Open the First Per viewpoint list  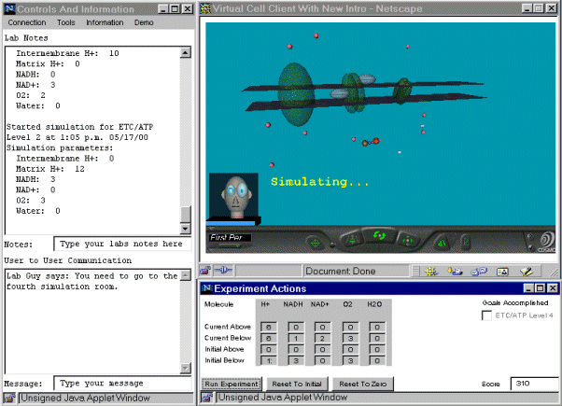pyautogui.click(x=229, y=238)
